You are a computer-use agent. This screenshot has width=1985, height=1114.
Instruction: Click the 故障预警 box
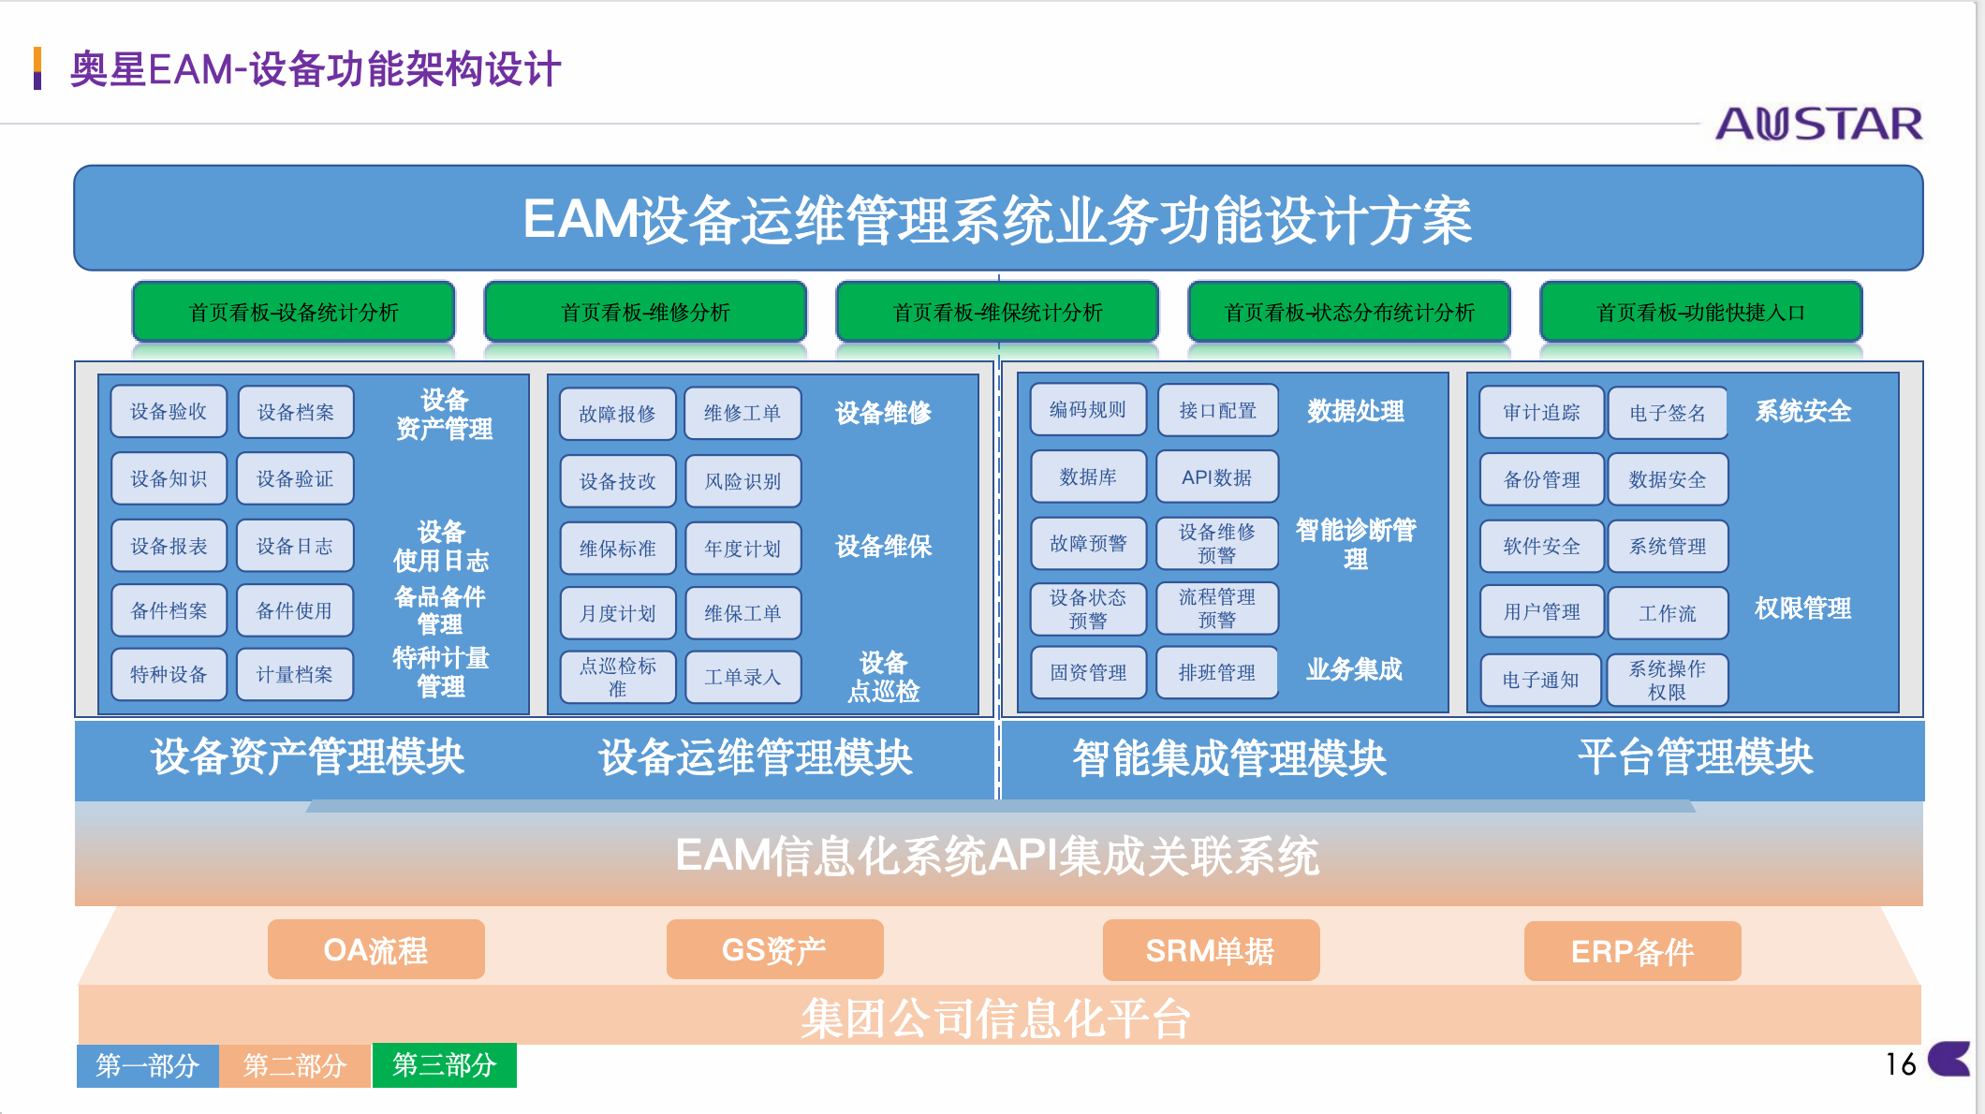(x=1088, y=543)
